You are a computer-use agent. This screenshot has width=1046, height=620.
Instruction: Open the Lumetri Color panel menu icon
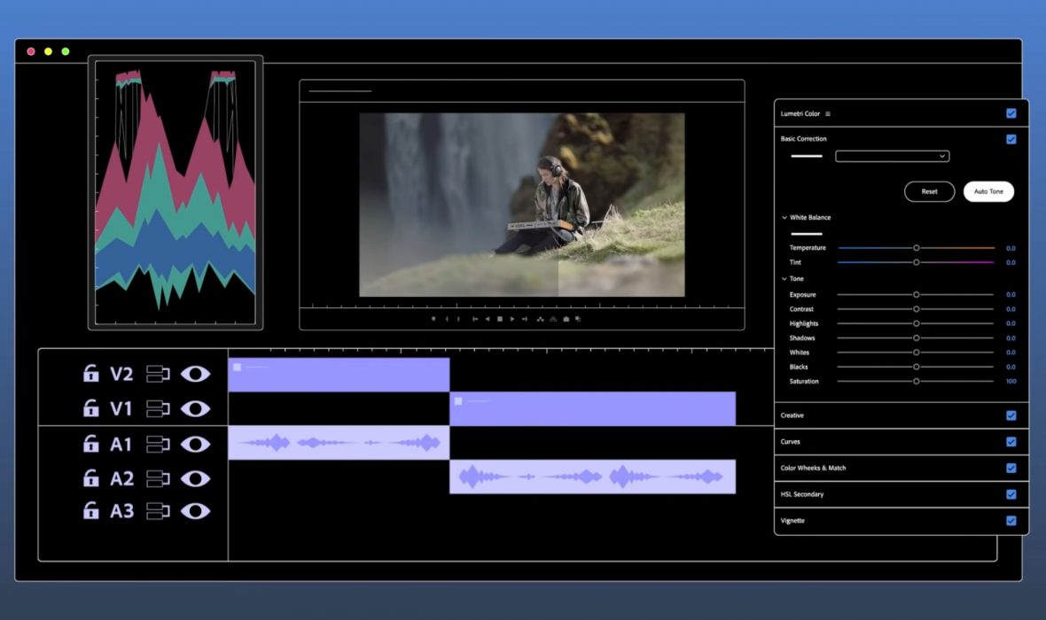click(x=828, y=114)
